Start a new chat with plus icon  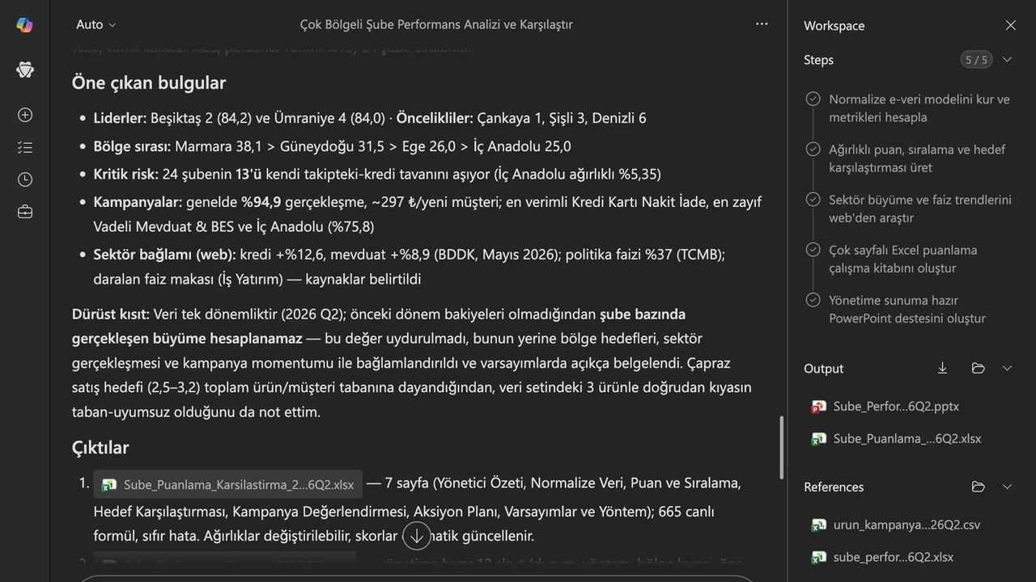point(24,115)
